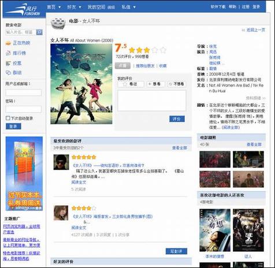Click 阅读全部 after the plot summary
The image size is (275, 268).
click(231, 127)
